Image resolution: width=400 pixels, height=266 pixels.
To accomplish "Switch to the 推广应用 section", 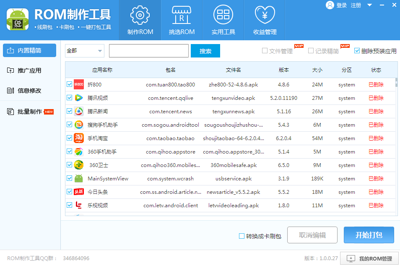I will [x=30, y=70].
